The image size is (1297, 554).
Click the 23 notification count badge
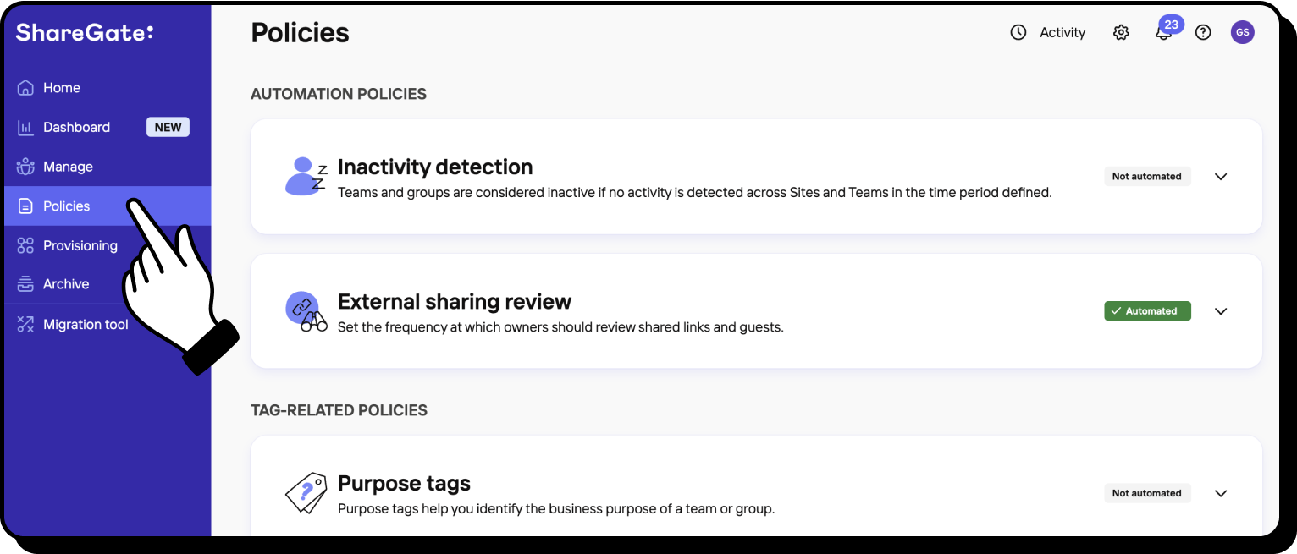point(1172,25)
